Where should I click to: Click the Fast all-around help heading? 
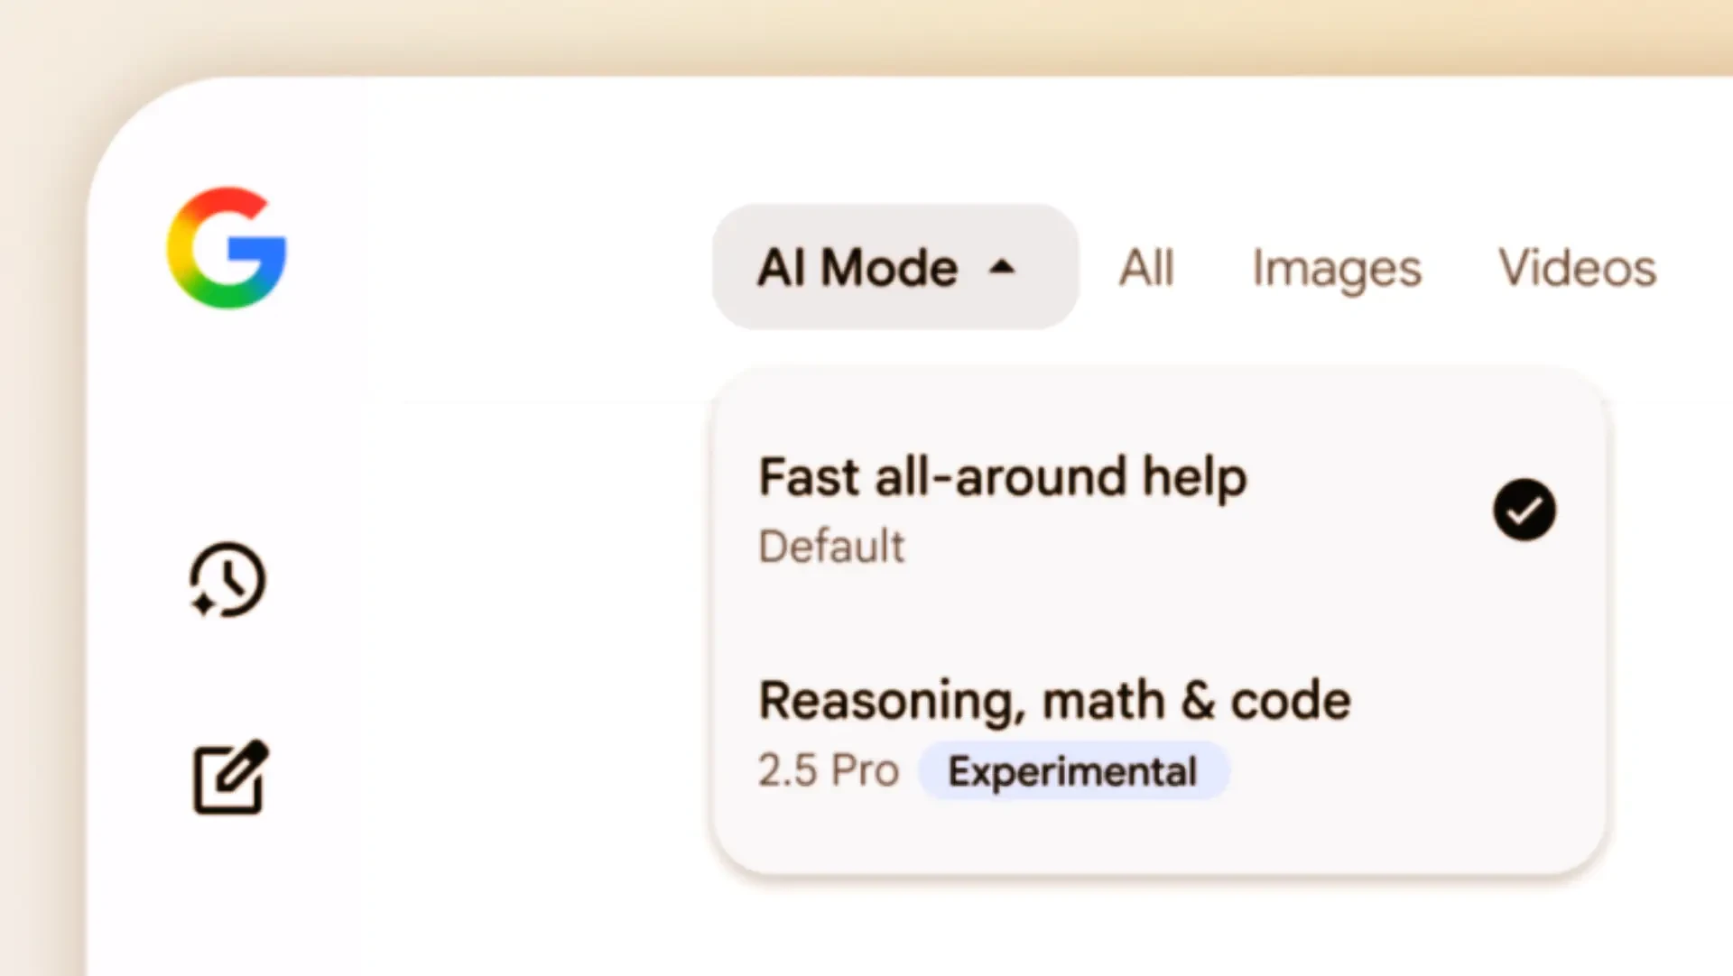point(1003,477)
